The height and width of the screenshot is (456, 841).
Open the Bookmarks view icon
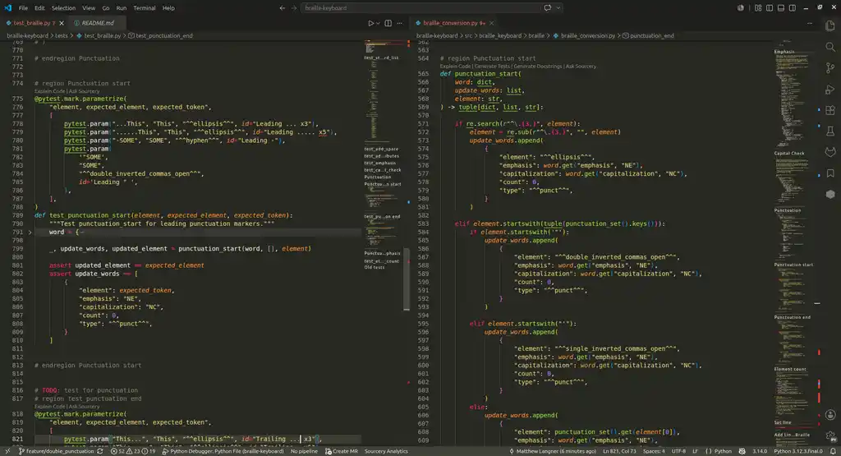(x=830, y=173)
